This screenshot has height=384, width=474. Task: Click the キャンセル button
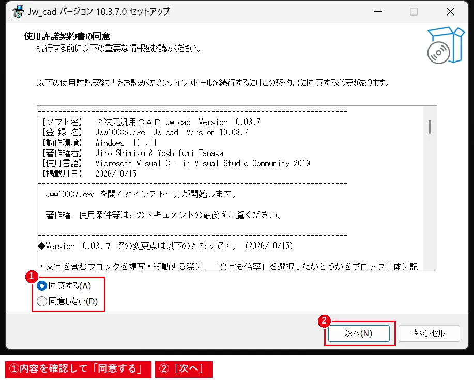click(429, 333)
